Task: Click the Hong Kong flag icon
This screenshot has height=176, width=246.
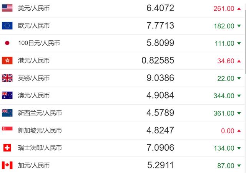Action: [x=7, y=61]
